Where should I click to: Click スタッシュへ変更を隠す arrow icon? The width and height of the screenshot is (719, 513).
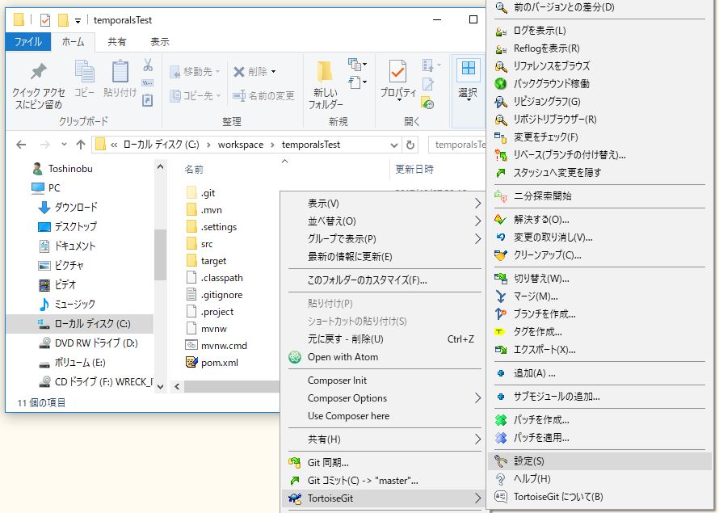[x=501, y=173]
